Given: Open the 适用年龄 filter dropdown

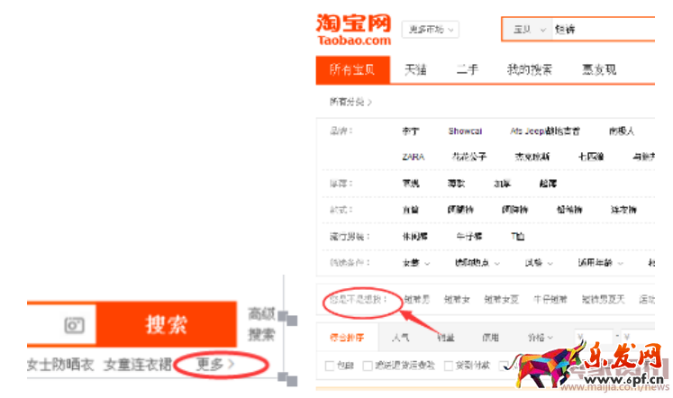Looking at the screenshot, I should (x=600, y=263).
